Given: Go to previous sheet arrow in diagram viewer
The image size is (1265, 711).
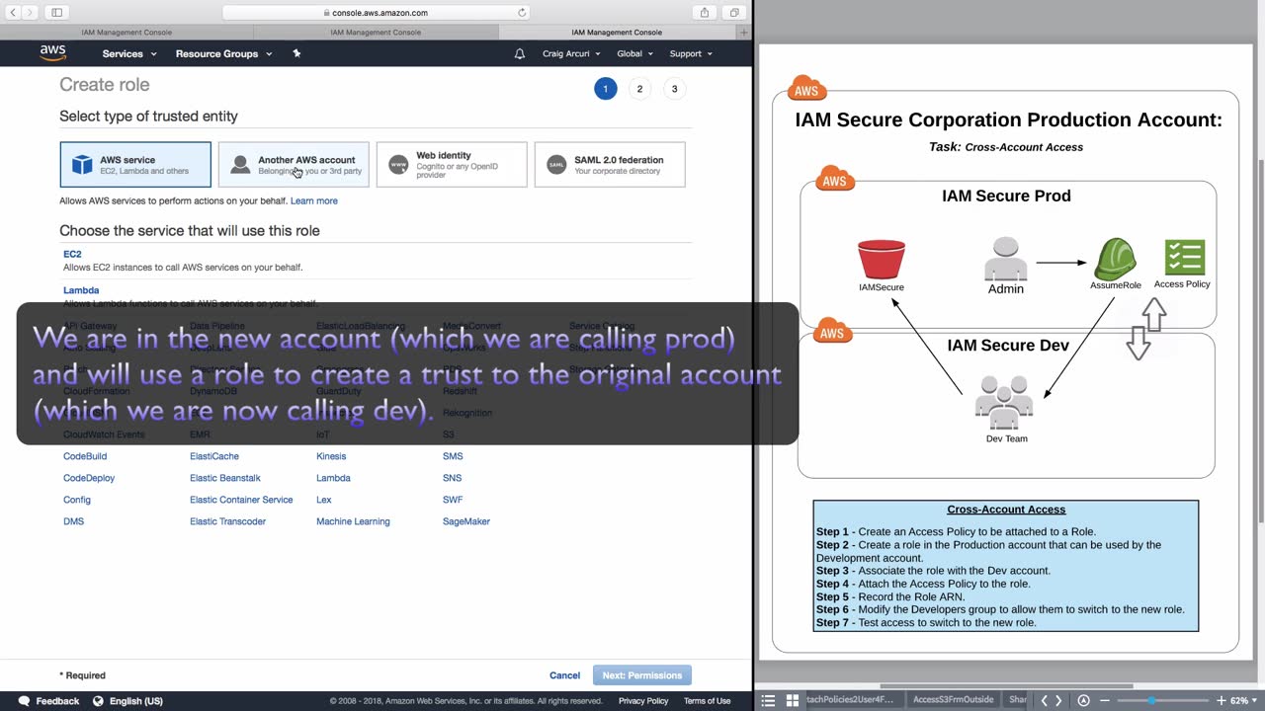Looking at the screenshot, I should 1045,700.
